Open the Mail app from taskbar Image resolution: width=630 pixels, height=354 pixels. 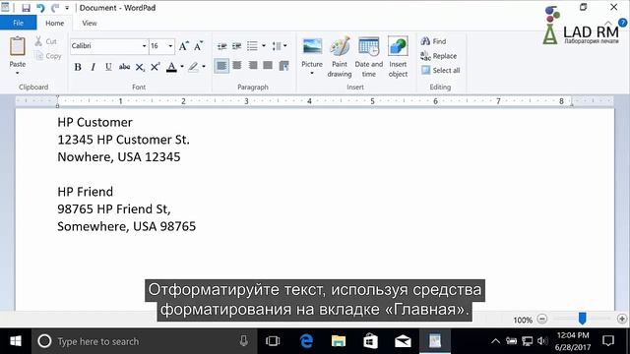403,341
